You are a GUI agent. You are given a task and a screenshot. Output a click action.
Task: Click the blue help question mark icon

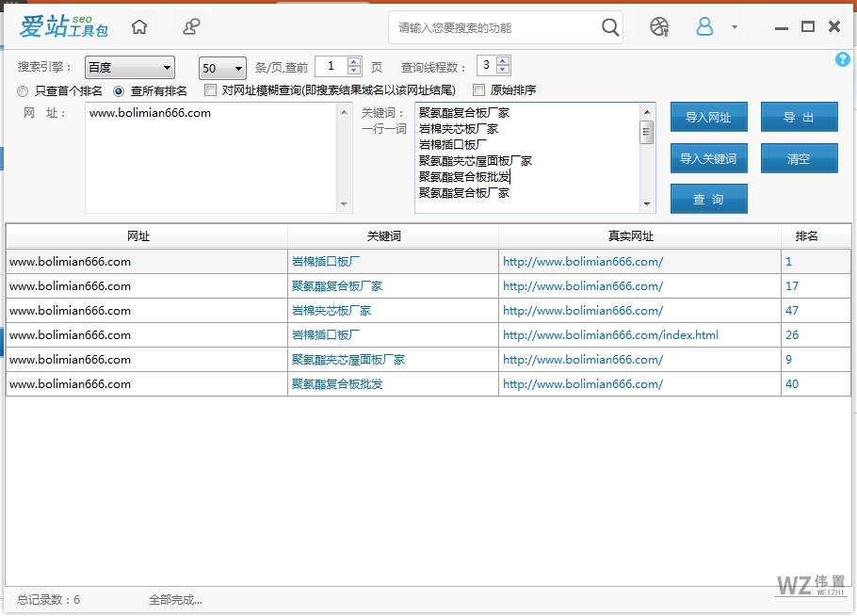click(x=843, y=59)
